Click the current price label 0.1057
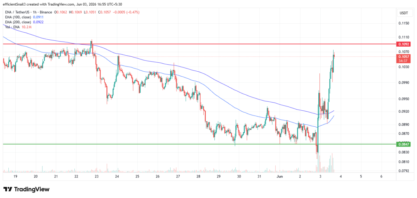The width and height of the screenshot is (417, 198). [404, 56]
